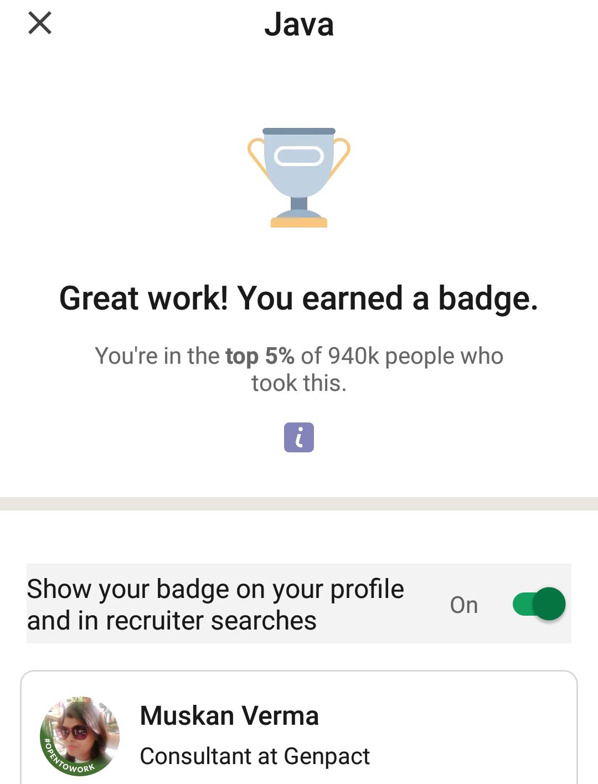This screenshot has width=598, height=784.
Task: Click the gray section divider bar
Action: point(299,504)
